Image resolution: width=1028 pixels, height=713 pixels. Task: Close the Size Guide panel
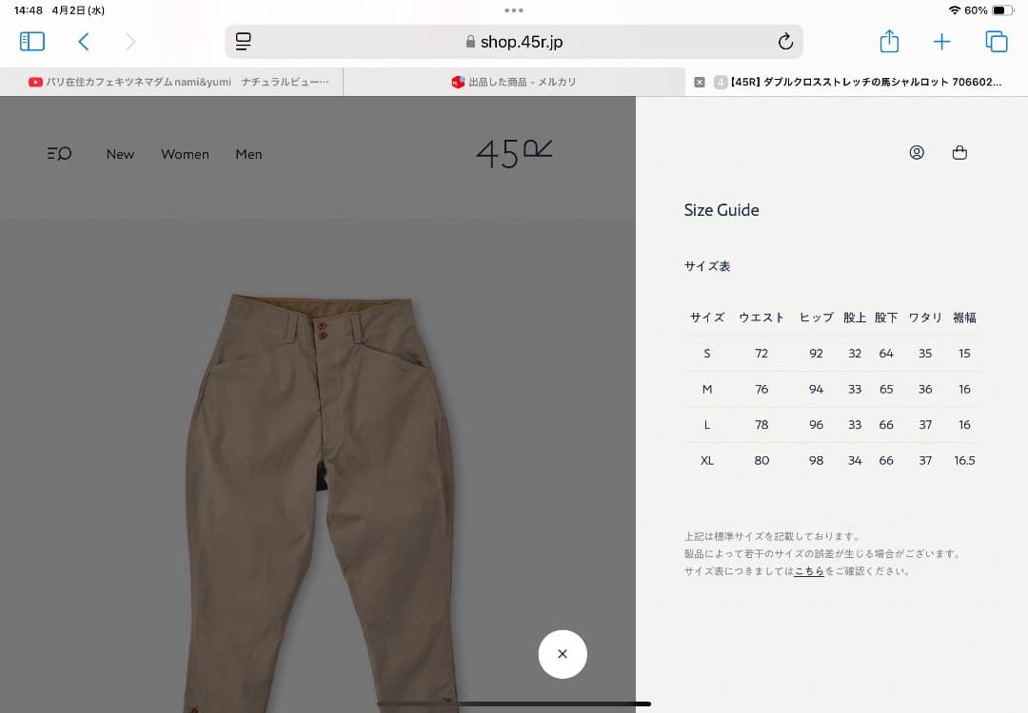(x=563, y=654)
